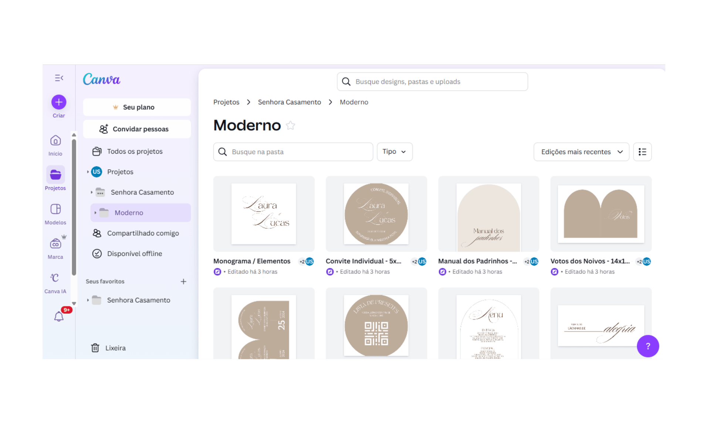Click Convidar pessoas button

(x=137, y=129)
